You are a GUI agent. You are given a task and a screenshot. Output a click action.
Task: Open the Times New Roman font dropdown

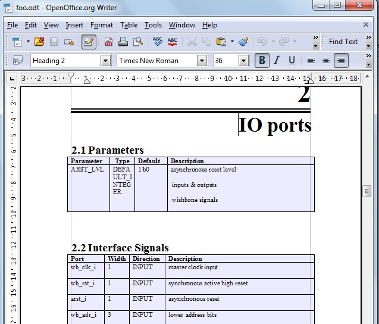pyautogui.click(x=202, y=61)
